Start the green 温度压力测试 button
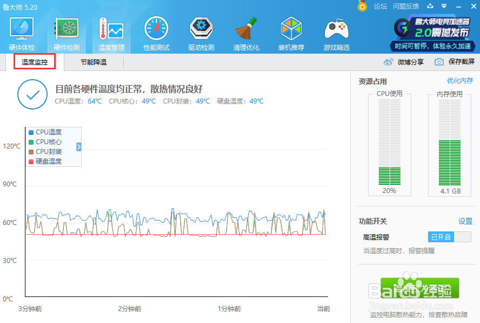Image resolution: width=480 pixels, height=323 pixels. (420, 288)
